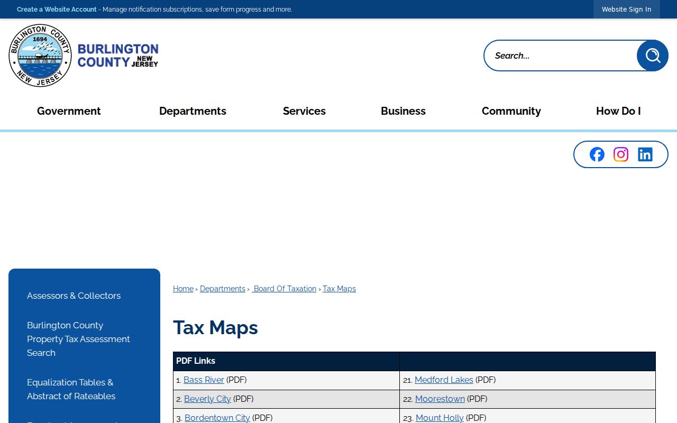Screen dimensions: 677x423
Task: Click the PDF Links table header
Action: pos(286,361)
